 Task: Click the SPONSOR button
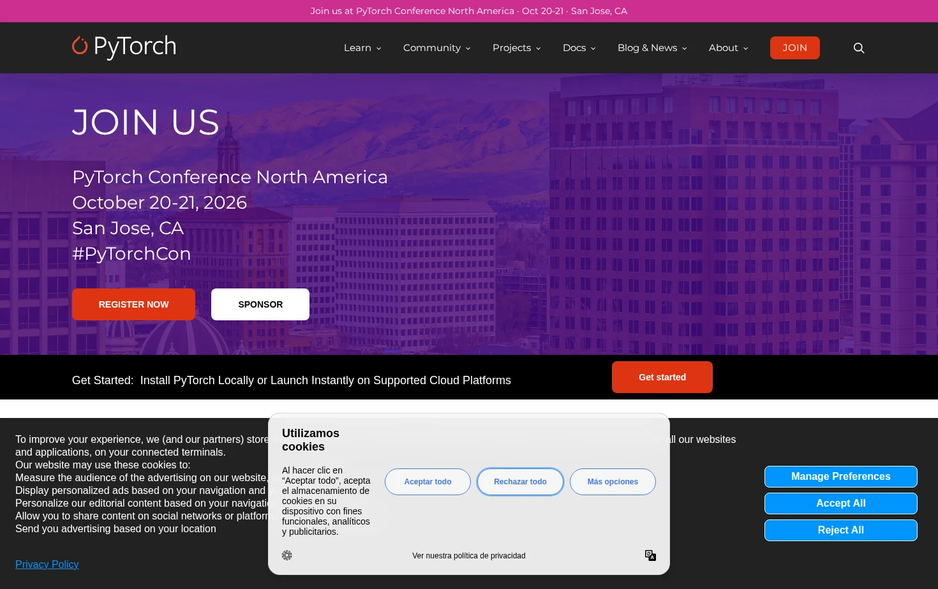pyautogui.click(x=260, y=304)
